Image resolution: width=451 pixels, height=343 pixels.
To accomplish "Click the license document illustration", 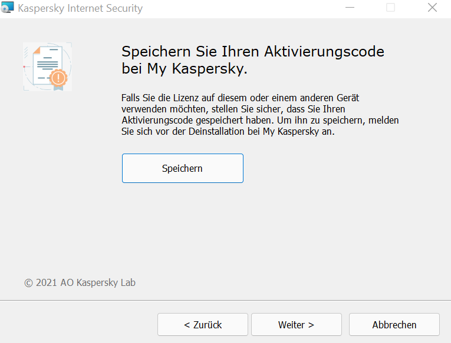I will [46, 65].
